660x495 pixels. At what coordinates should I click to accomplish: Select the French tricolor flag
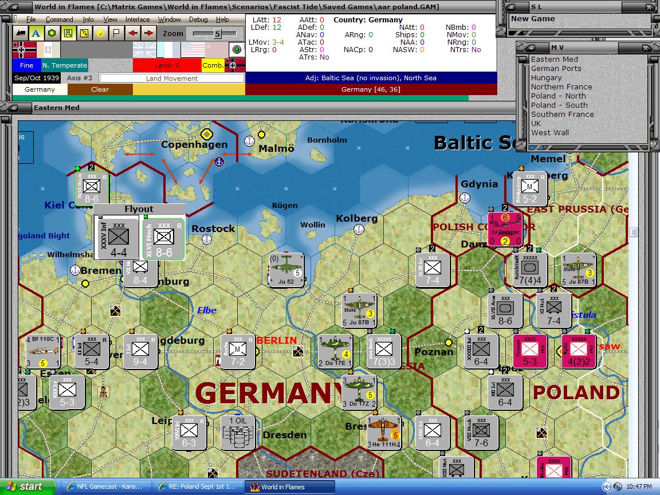pos(168,50)
